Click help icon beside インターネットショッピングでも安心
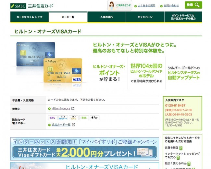 (178, 157)
